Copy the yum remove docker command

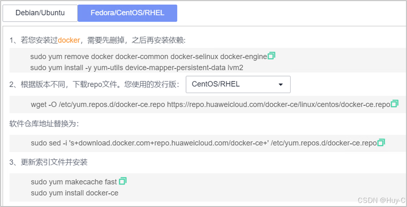272,56
